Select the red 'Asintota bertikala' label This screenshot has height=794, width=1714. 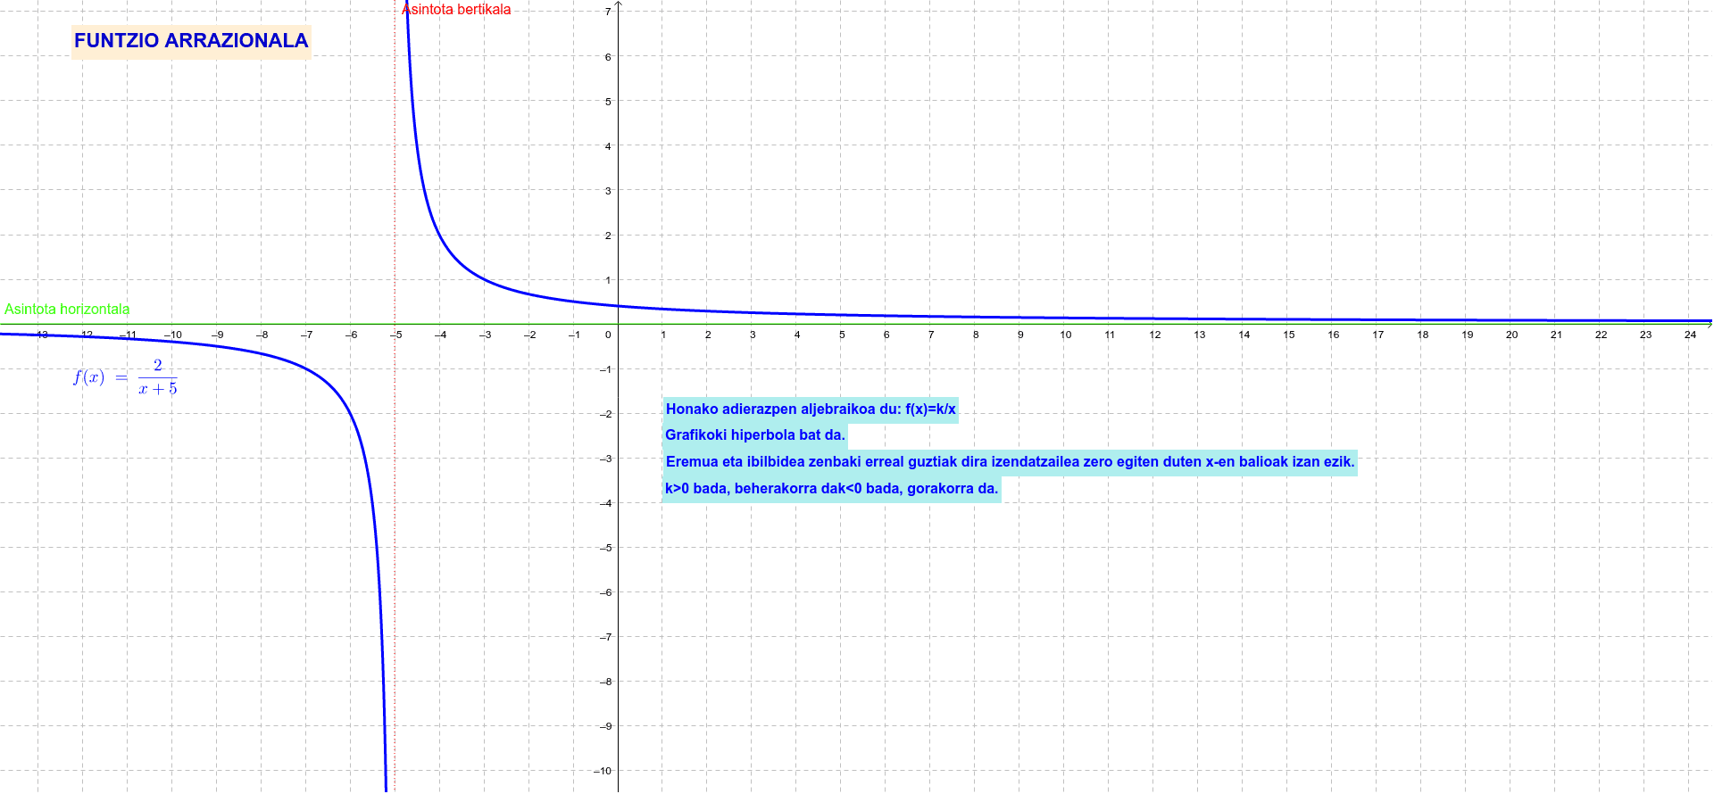(456, 10)
